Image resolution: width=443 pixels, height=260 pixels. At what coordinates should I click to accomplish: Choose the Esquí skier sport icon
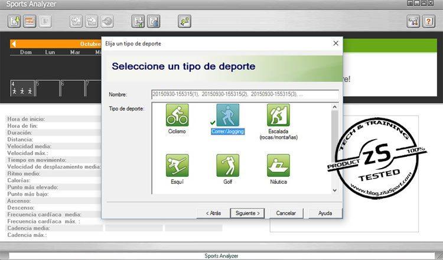pos(177,166)
